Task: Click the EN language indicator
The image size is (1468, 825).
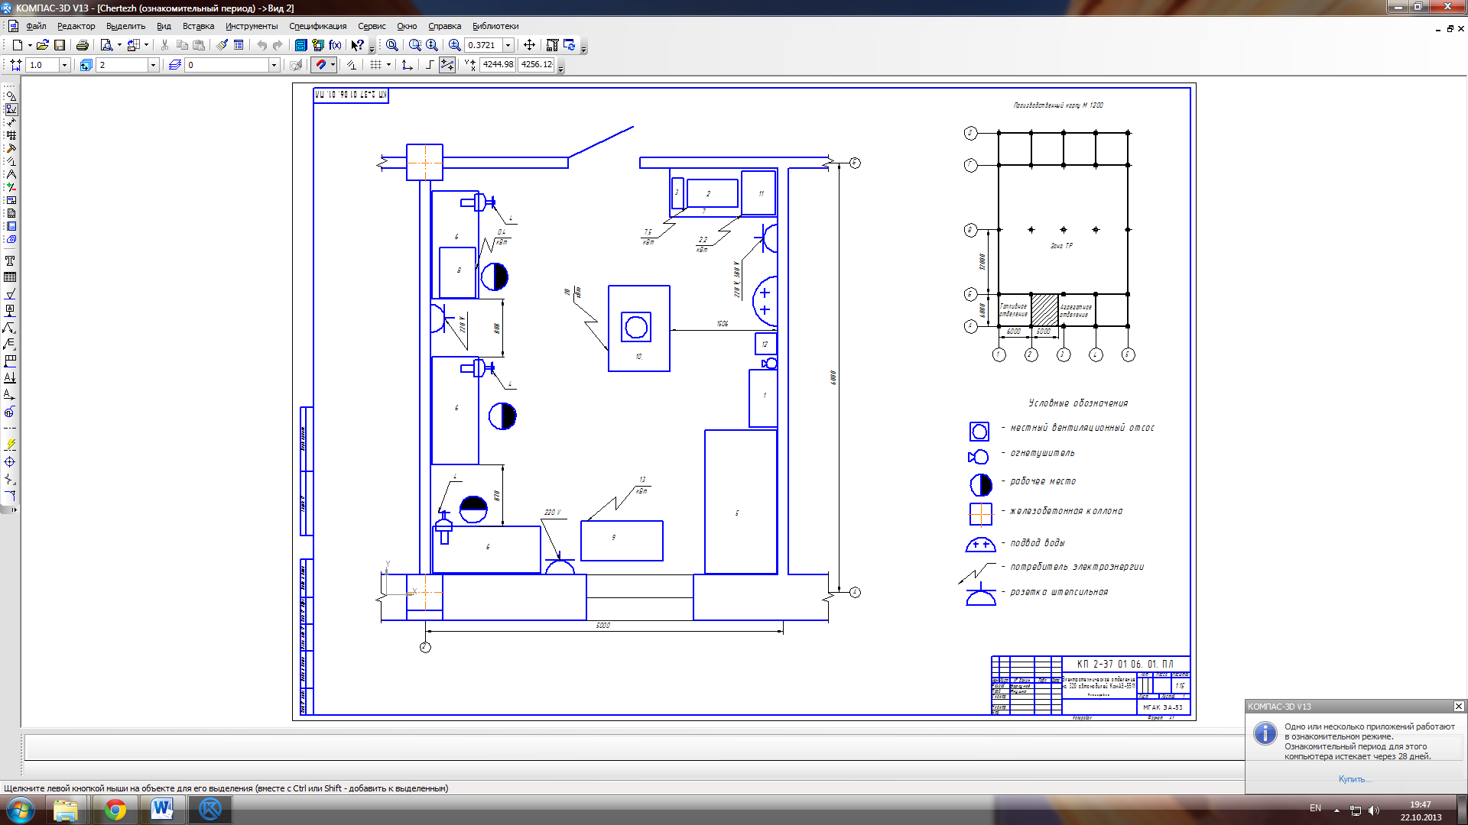Action: 1315,808
